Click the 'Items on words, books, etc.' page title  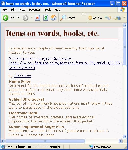click(x=52, y=33)
